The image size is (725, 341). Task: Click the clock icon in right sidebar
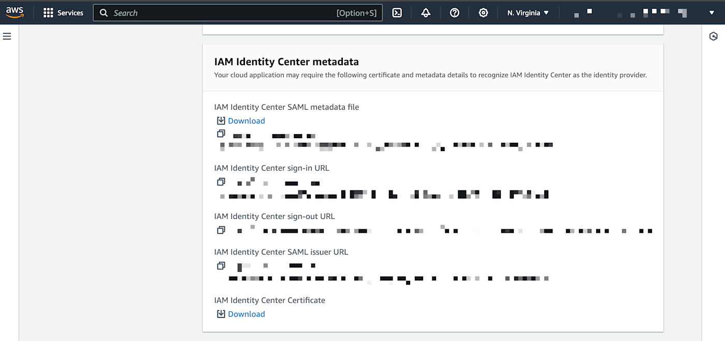coord(714,36)
